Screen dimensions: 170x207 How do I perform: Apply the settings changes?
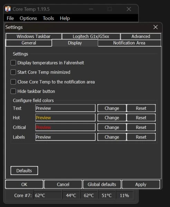coord(141,184)
